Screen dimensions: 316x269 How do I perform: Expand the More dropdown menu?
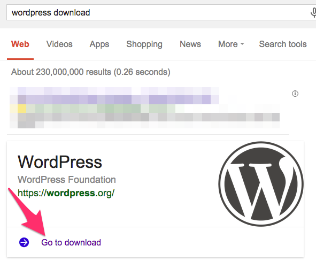click(231, 44)
